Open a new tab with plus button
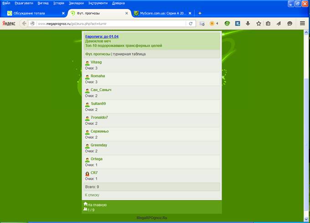Viewport: 310px width, 223px height. [200, 13]
